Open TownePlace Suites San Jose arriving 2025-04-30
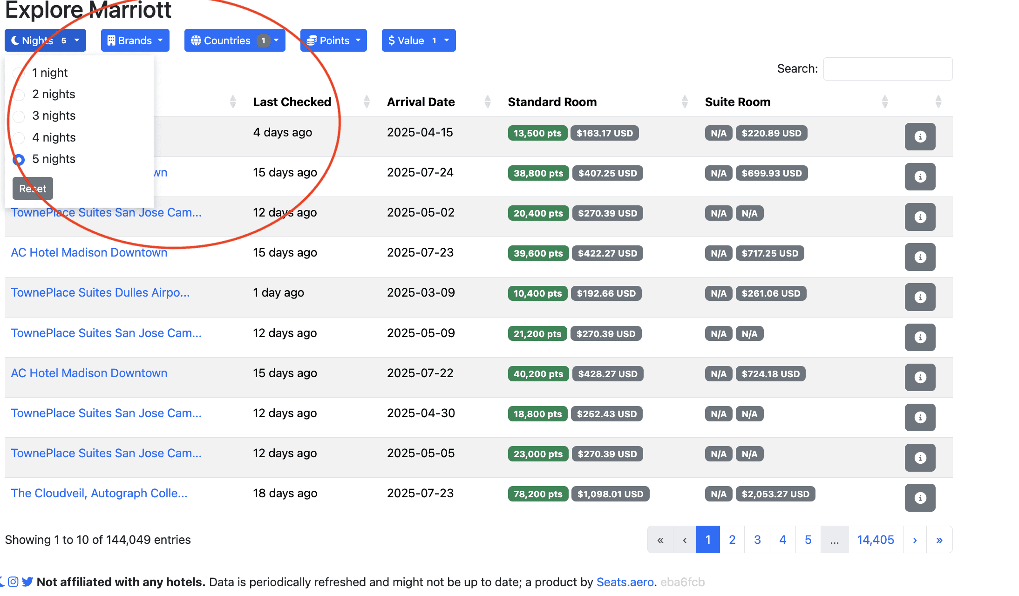1019x596 pixels. tap(106, 413)
